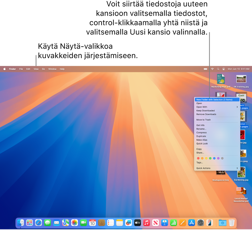
Task: Open the View menu
Action: [36, 69]
